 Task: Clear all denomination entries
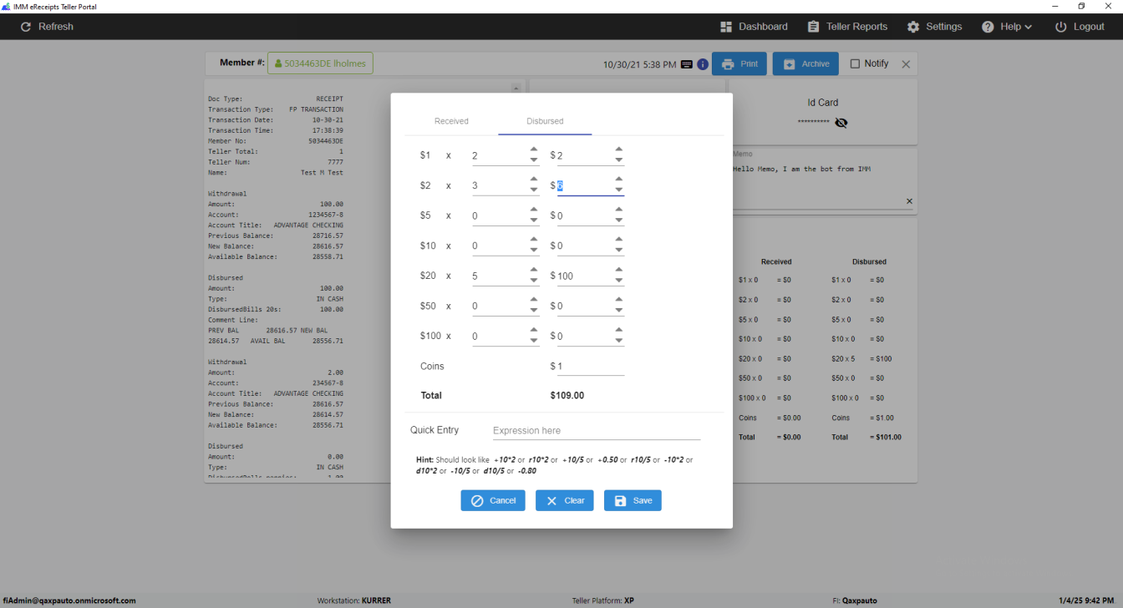pyautogui.click(x=565, y=500)
